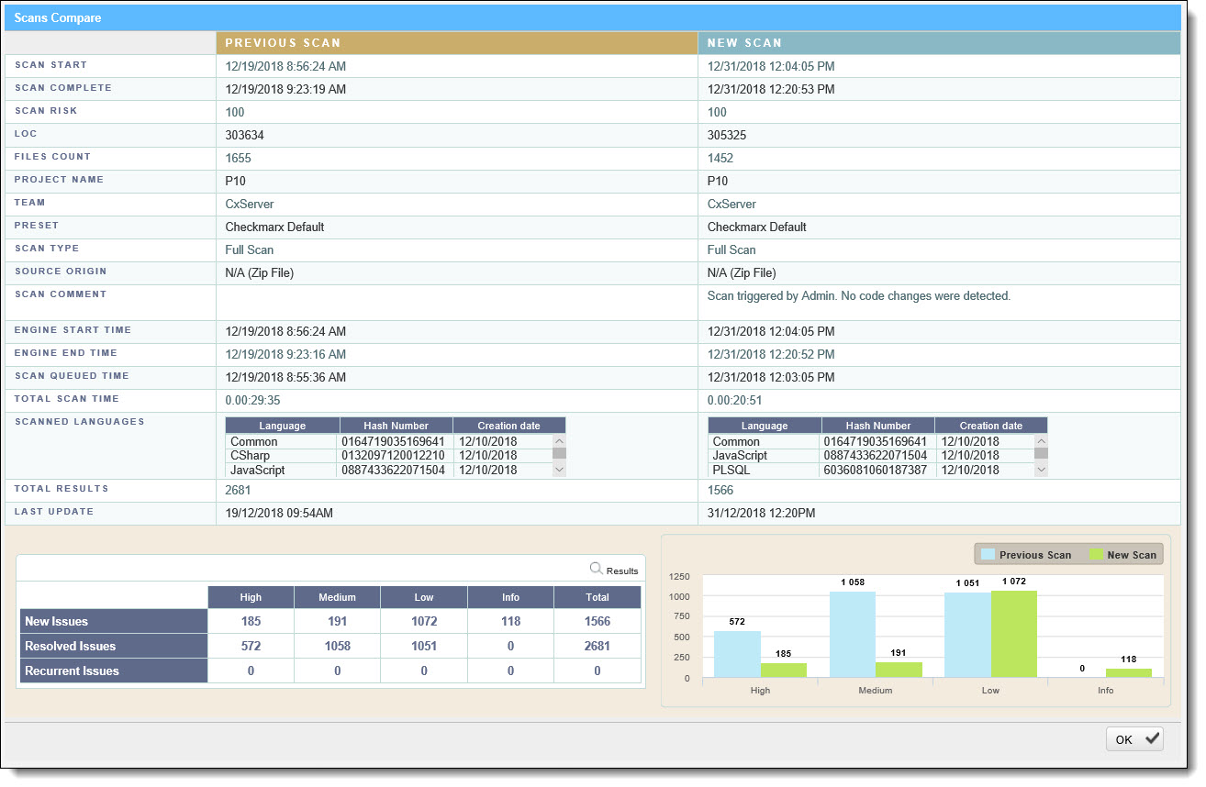Click Resolved Issues High value 572
The width and height of the screenshot is (1206, 787).
[251, 646]
